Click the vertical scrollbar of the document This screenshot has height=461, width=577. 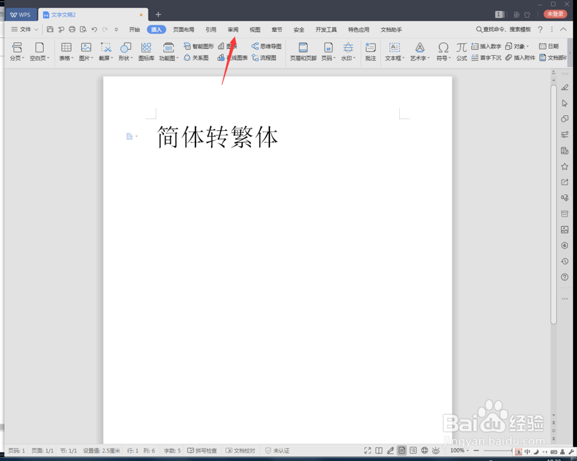point(553,205)
